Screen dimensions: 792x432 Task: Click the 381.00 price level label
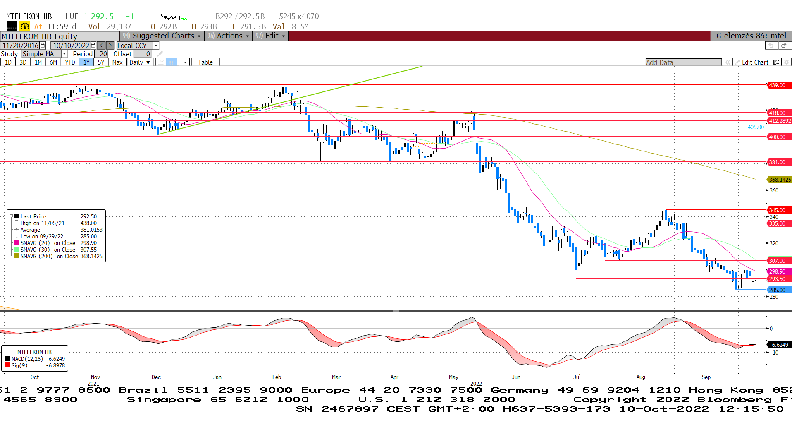click(780, 162)
